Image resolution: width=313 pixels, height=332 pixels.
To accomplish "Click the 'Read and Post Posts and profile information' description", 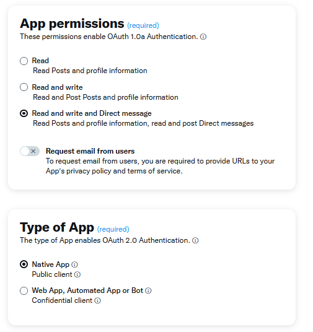I will pyautogui.click(x=105, y=97).
